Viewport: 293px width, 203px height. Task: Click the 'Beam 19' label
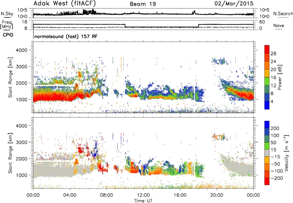(143, 4)
